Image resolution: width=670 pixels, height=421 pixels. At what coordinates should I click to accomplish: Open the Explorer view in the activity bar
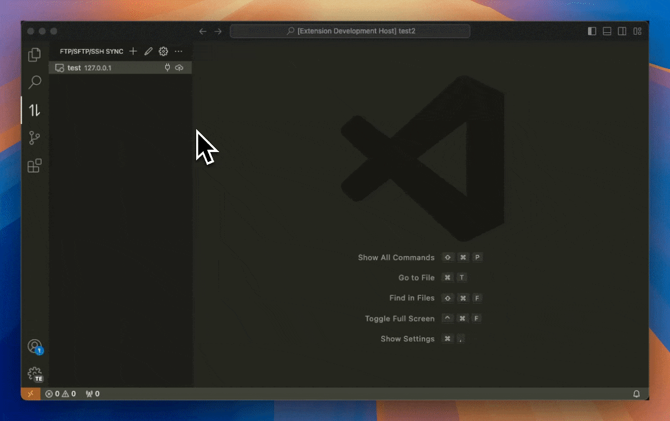(34, 54)
